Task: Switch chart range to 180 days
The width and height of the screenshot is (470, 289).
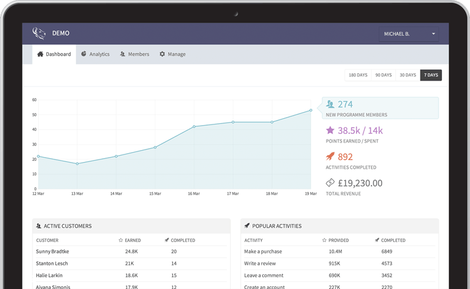Action: point(358,75)
